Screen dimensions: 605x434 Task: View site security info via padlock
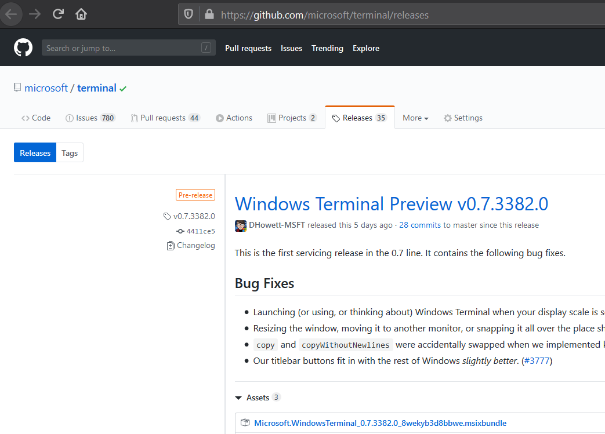point(209,14)
